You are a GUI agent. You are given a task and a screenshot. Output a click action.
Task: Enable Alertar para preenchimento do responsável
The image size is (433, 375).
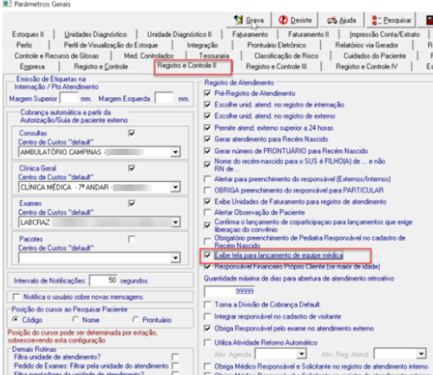click(207, 179)
